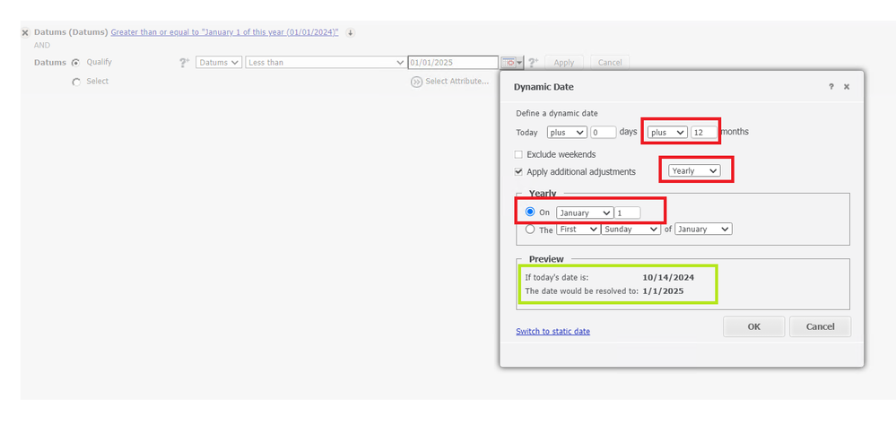Image resolution: width=896 pixels, height=434 pixels.
Task: Click the day-of-month field showing 1
Action: pos(628,213)
